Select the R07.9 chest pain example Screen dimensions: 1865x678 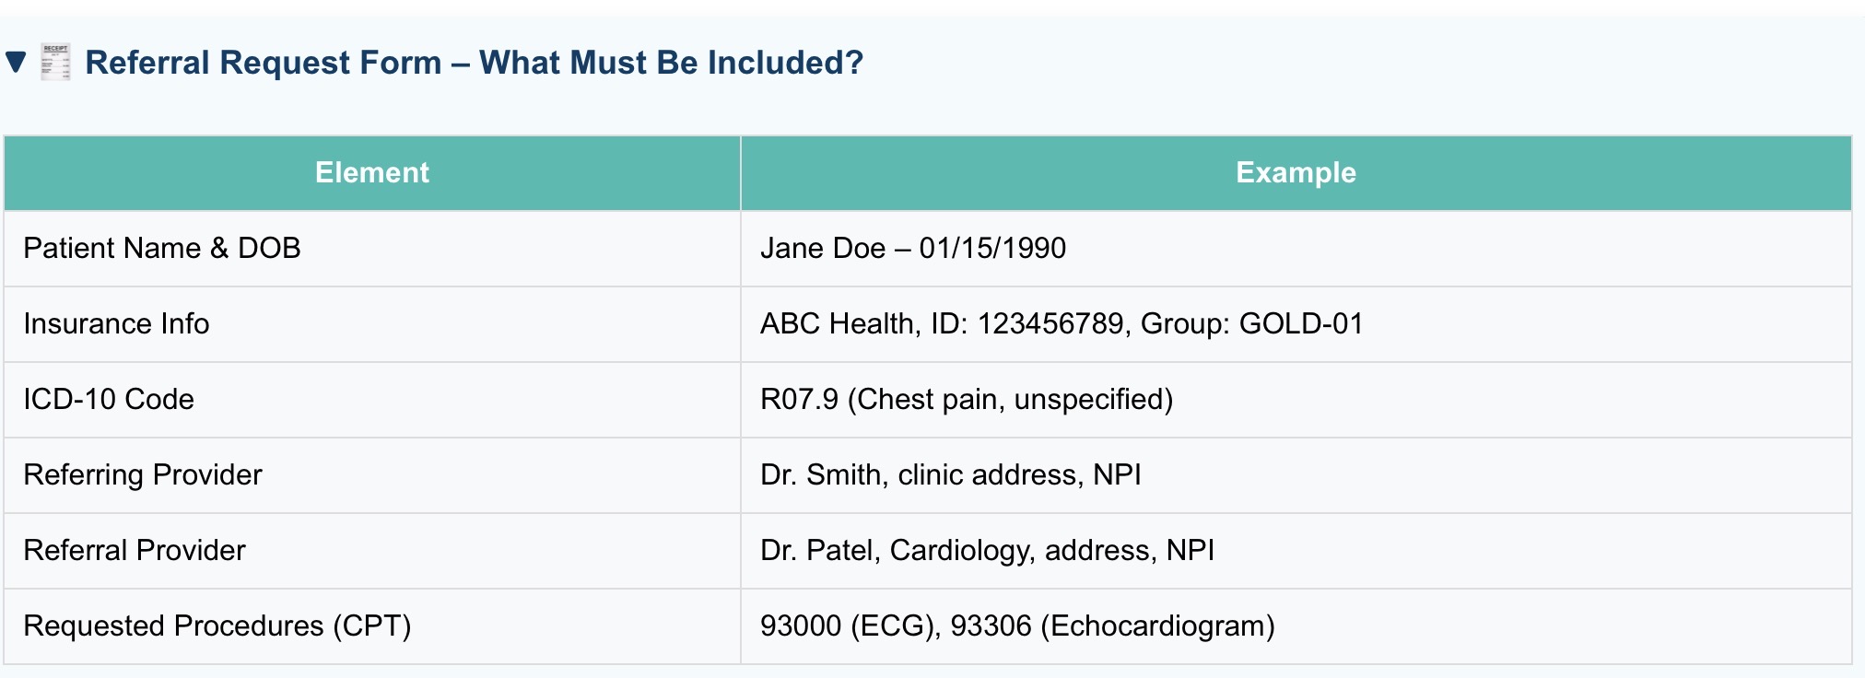click(1296, 400)
